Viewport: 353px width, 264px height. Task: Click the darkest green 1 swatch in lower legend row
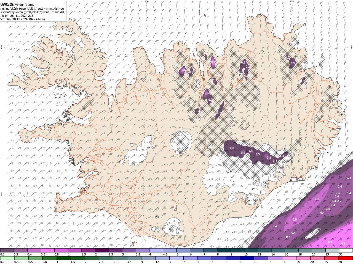(x=63, y=258)
